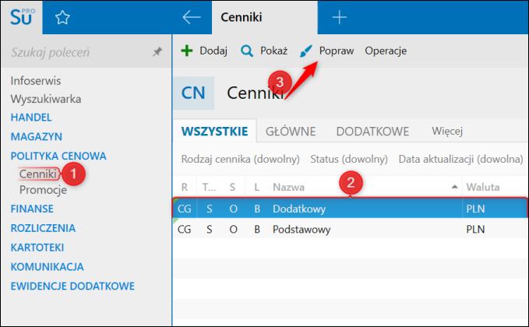Viewport: 529px width, 327px height.
Task: Open Rodzaj cennika filter dropdown
Action: pos(240,160)
